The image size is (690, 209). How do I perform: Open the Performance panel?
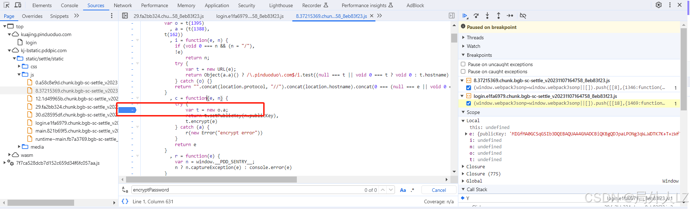[x=155, y=5]
